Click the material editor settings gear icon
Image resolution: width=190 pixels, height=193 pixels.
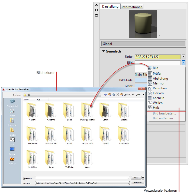pyautogui.click(x=96, y=15)
